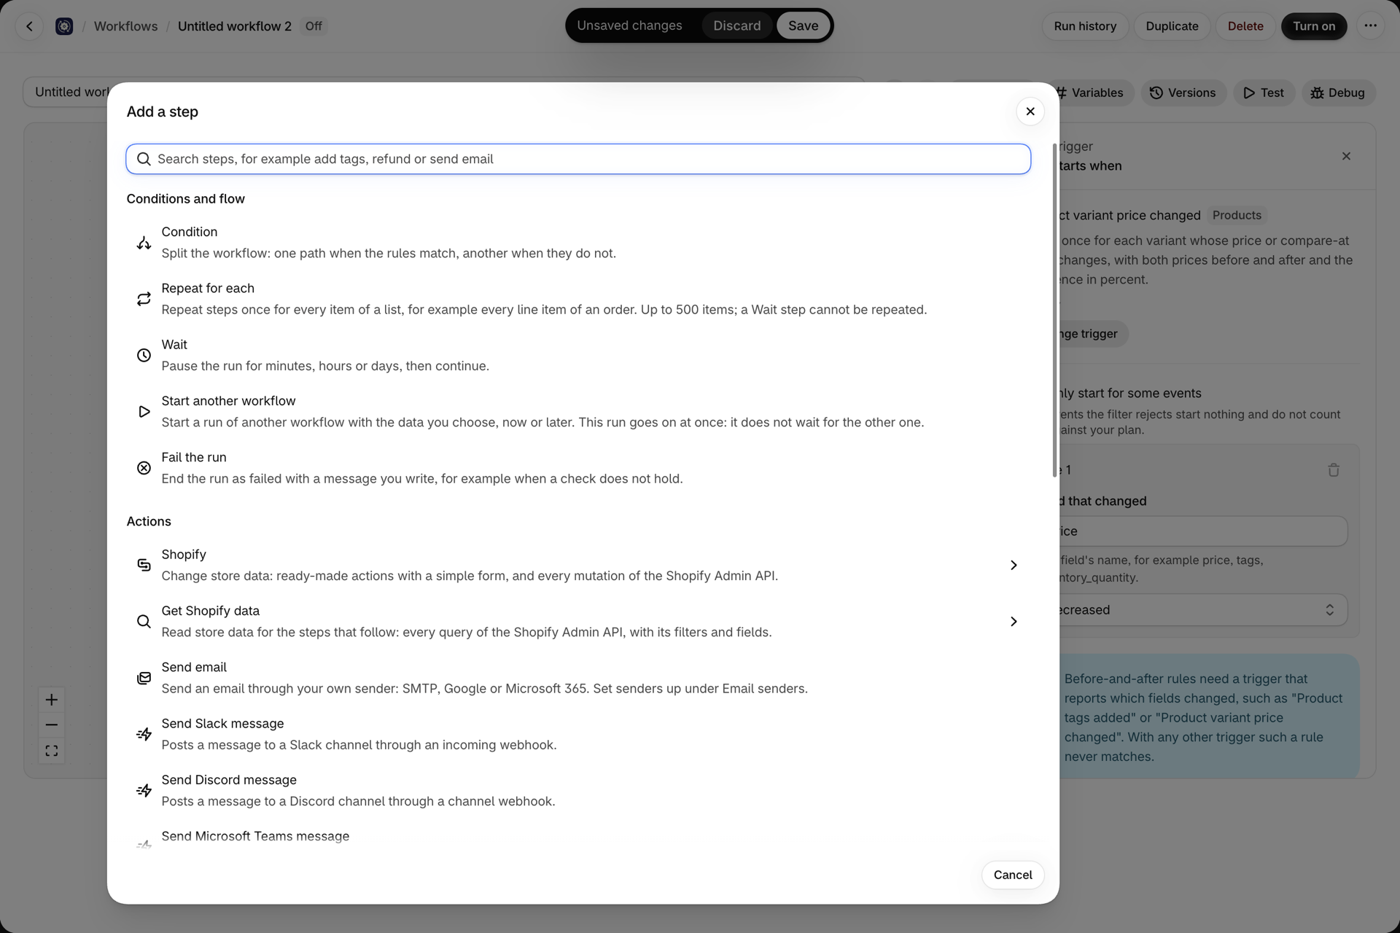Open the more options ellipsis menu
1400x933 pixels.
(1371, 26)
